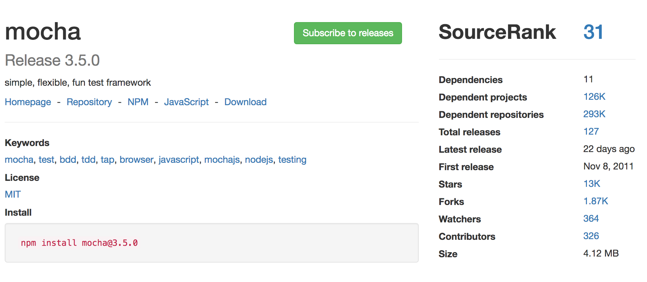Click the Download link
Screen dimensions: 647x282
(x=245, y=102)
